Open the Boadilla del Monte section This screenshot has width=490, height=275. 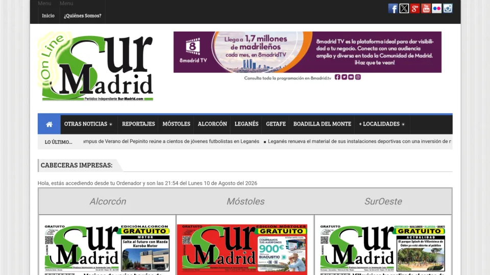(322, 124)
